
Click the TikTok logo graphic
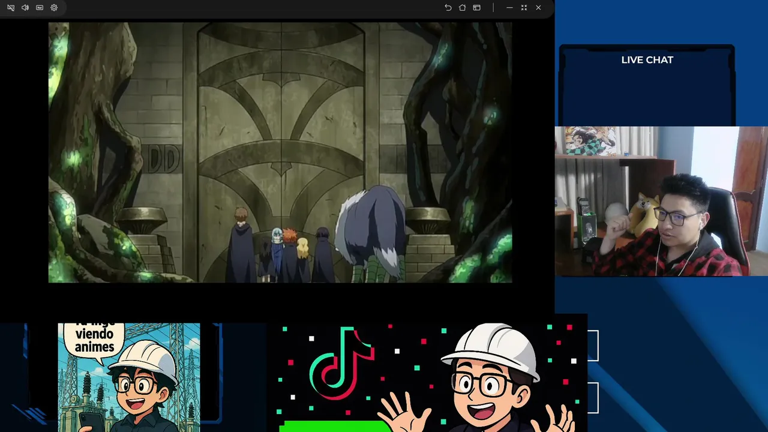coord(342,362)
